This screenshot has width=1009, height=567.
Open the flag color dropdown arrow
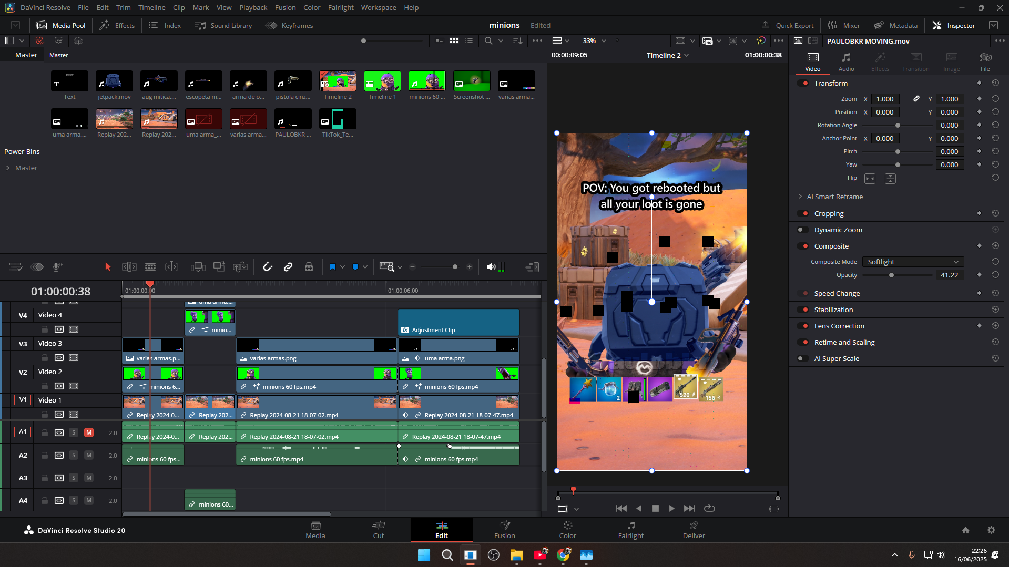pos(342,267)
